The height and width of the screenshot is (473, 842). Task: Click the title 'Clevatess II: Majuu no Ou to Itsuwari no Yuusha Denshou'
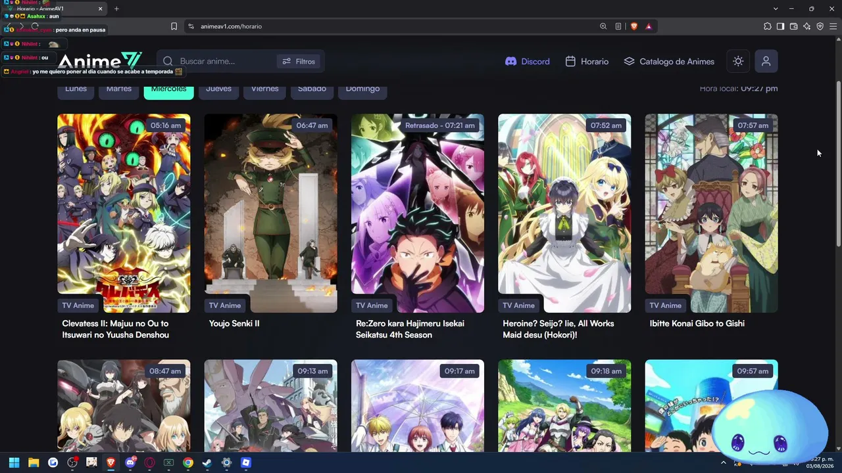[116, 329]
